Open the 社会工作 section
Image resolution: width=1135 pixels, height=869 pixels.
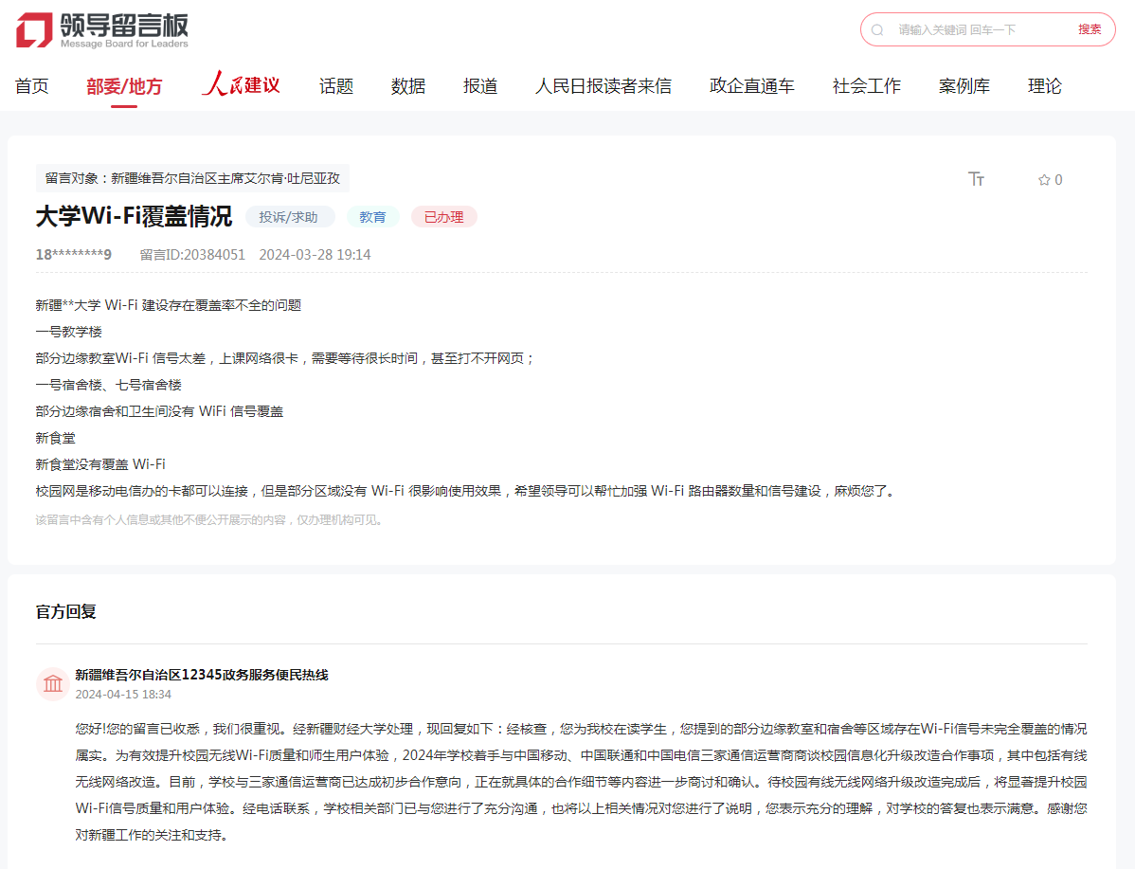point(866,86)
